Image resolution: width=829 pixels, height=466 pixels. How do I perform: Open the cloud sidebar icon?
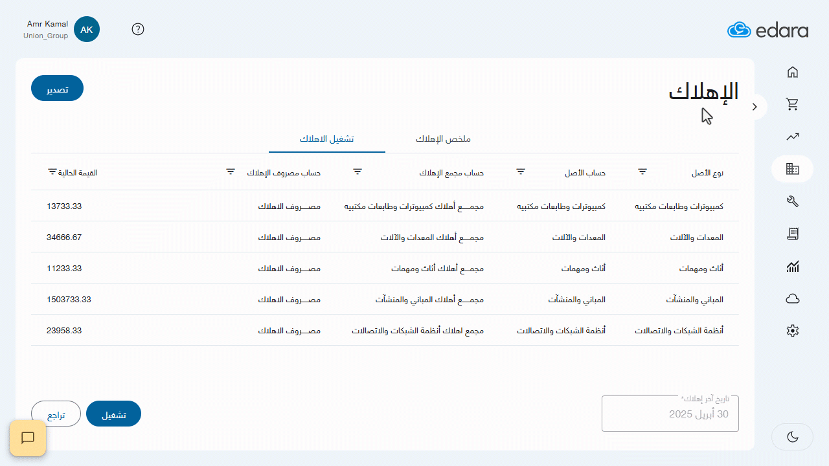pyautogui.click(x=792, y=298)
